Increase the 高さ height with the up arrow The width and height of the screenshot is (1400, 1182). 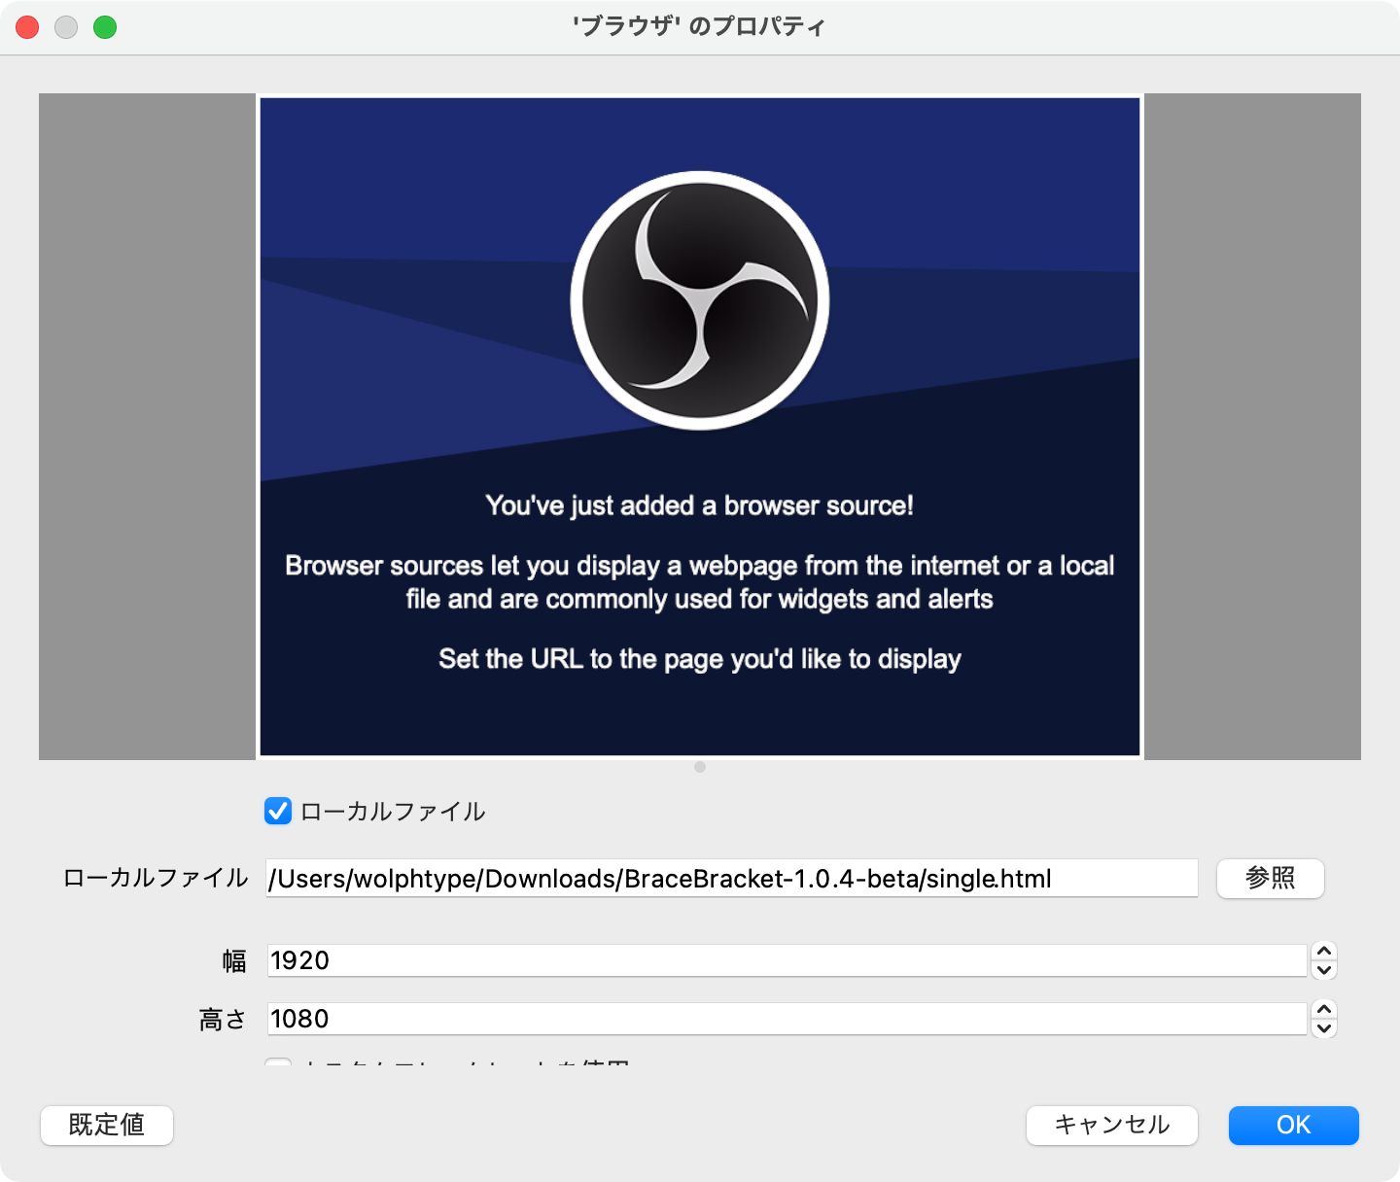[1324, 1009]
